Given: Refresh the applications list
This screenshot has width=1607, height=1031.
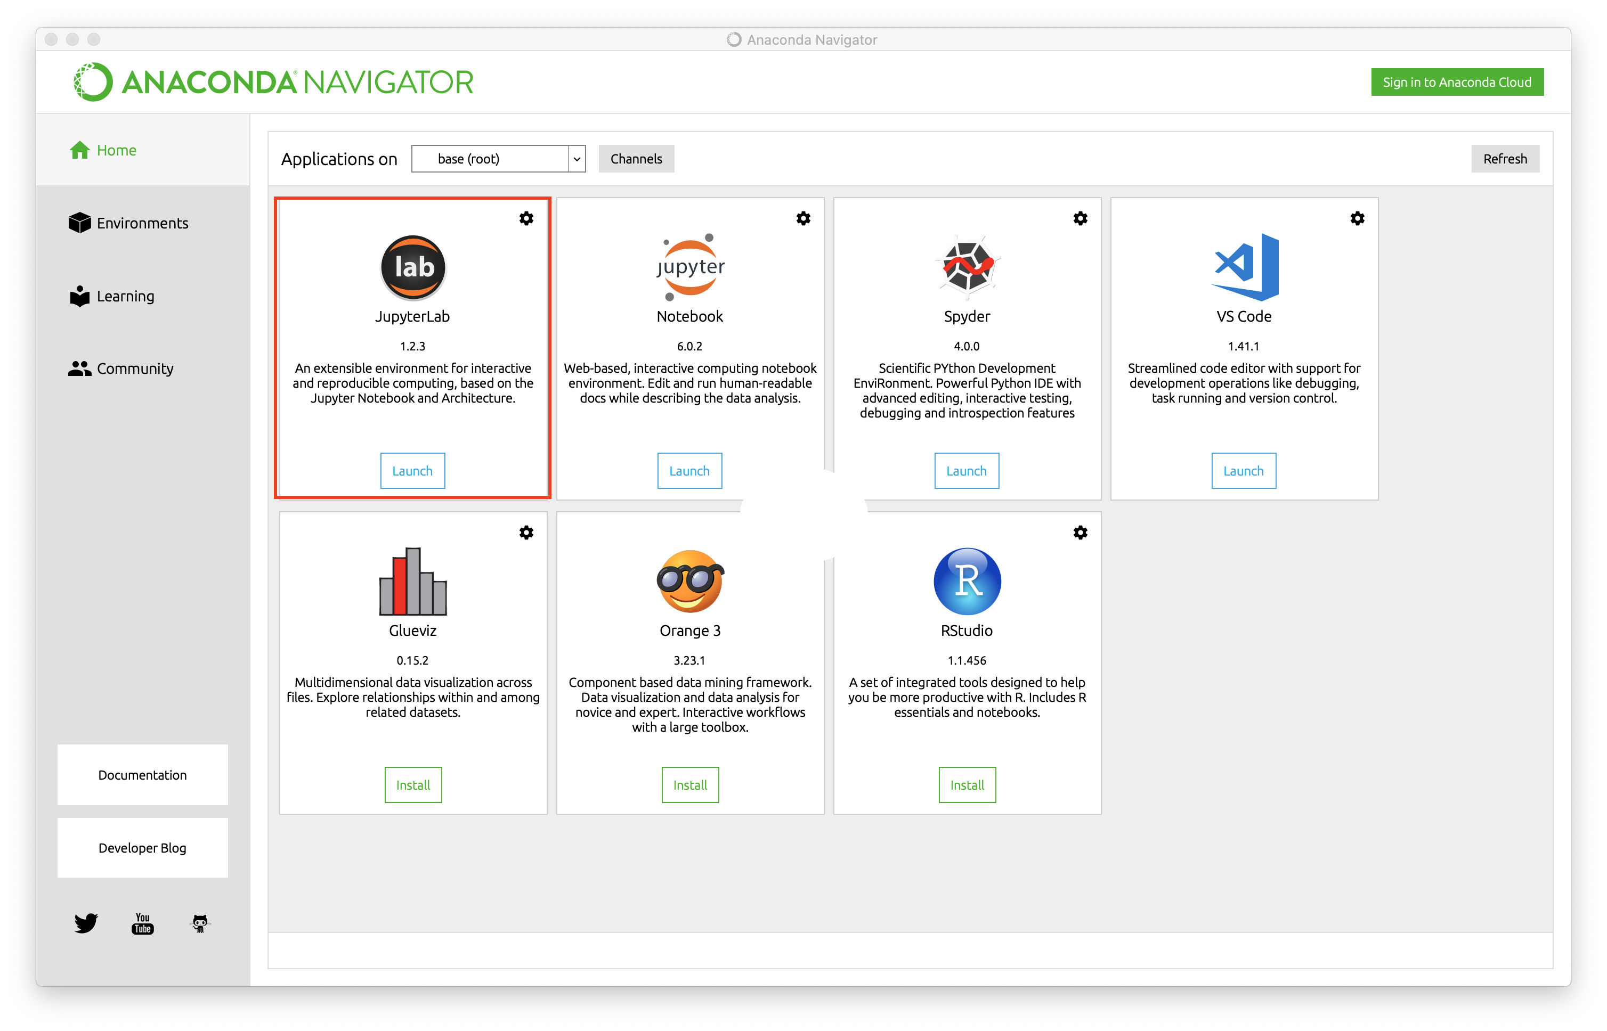Looking at the screenshot, I should (x=1505, y=159).
